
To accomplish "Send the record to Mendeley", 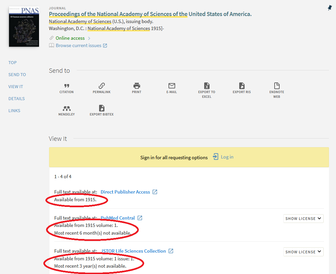I will pos(66,110).
